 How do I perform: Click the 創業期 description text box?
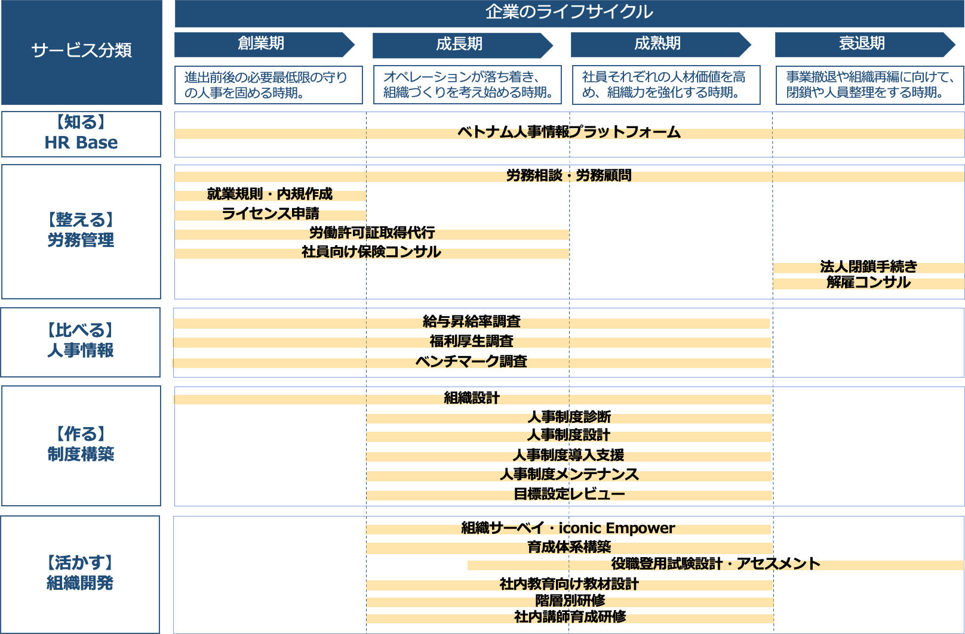click(x=268, y=85)
